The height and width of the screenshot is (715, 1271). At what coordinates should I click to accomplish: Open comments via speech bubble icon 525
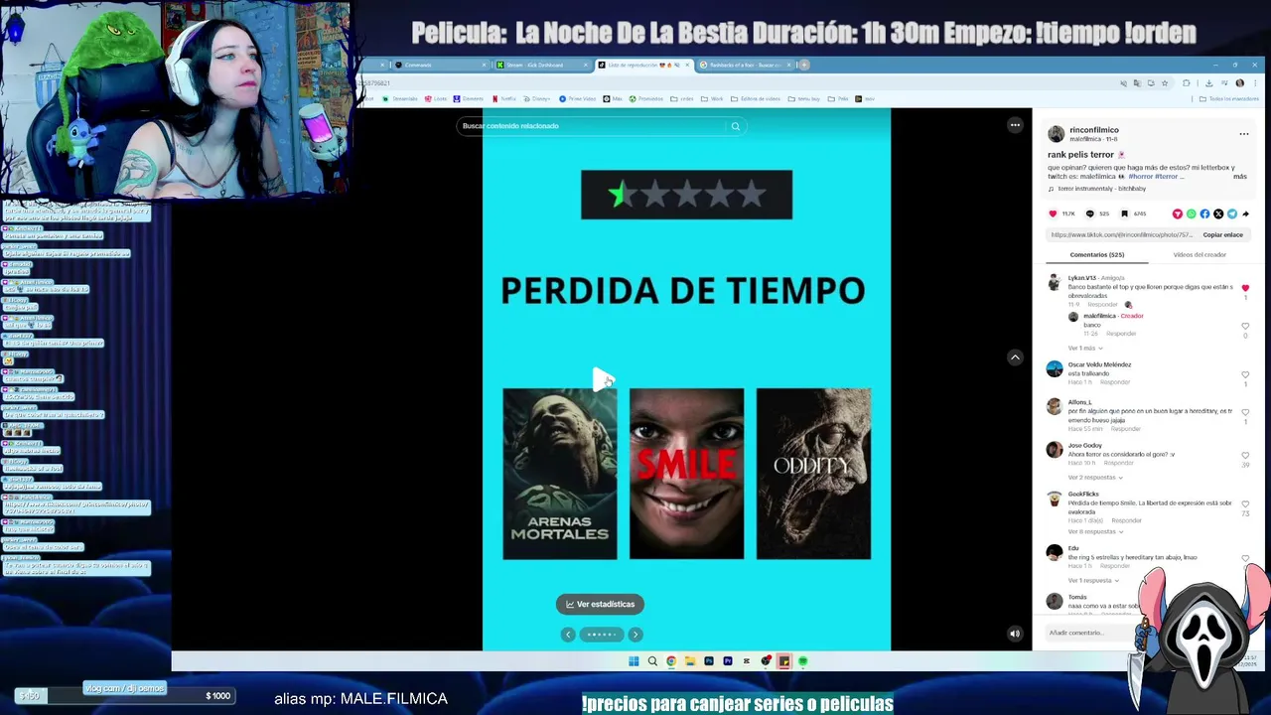1089,214
